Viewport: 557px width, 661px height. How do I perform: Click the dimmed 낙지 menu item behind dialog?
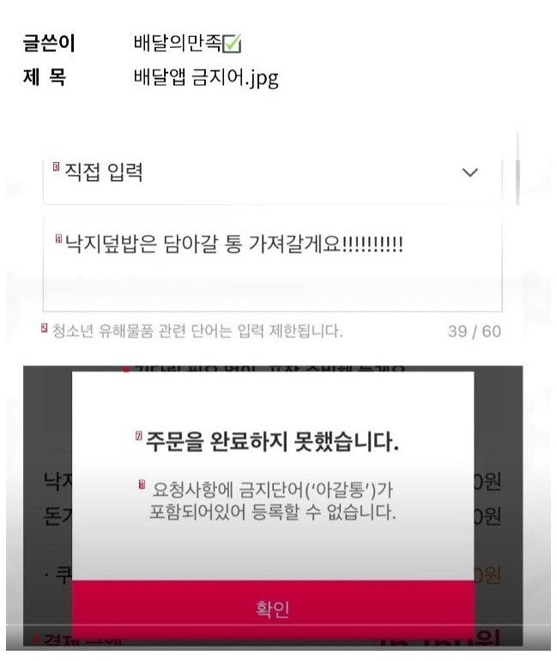click(x=58, y=482)
